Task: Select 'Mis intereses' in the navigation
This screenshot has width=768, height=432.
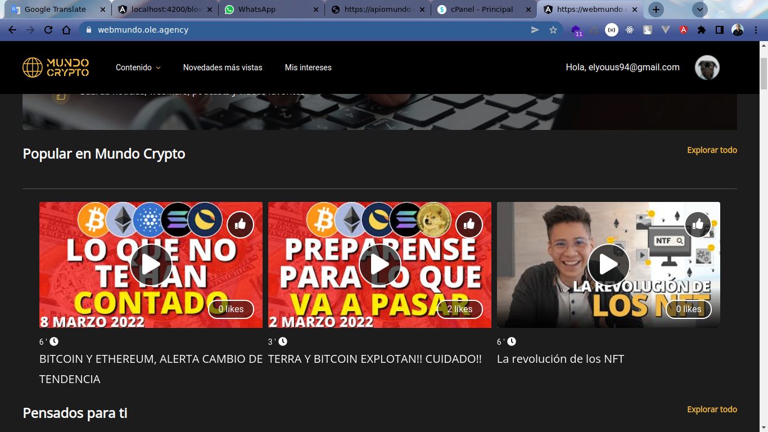Action: [308, 67]
